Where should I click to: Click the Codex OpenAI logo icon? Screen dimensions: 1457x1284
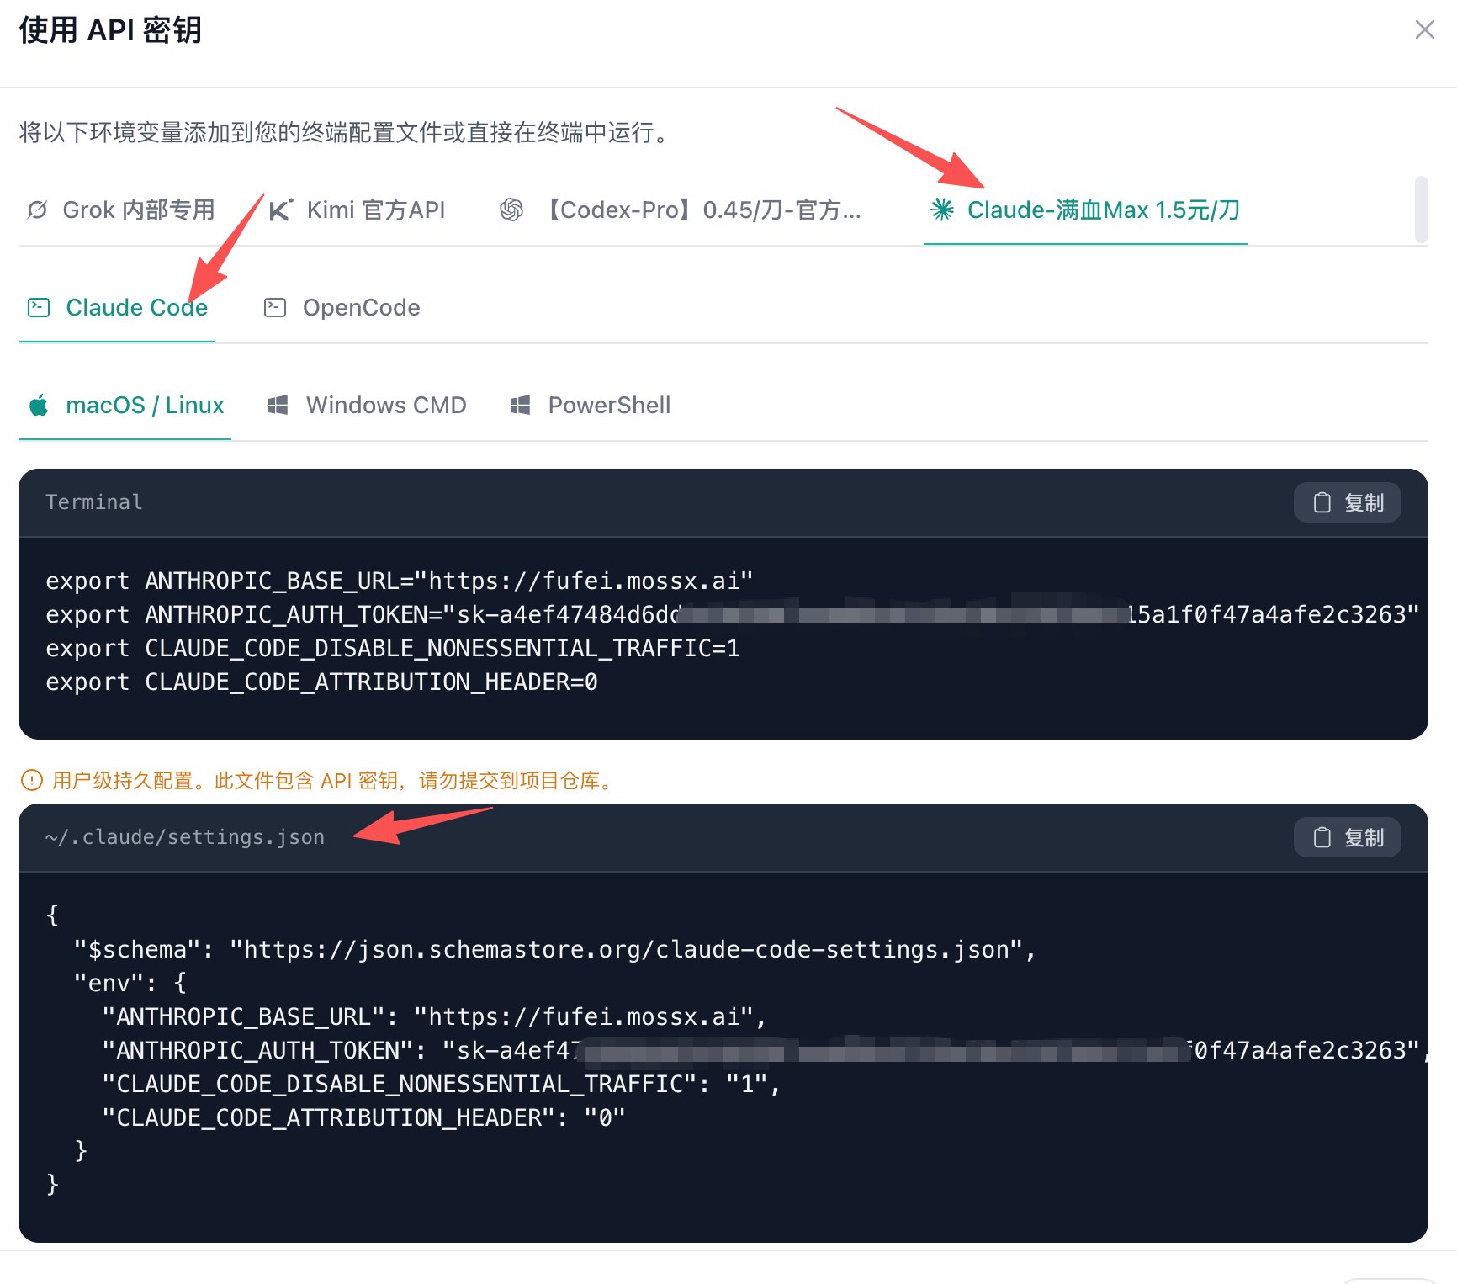[511, 210]
